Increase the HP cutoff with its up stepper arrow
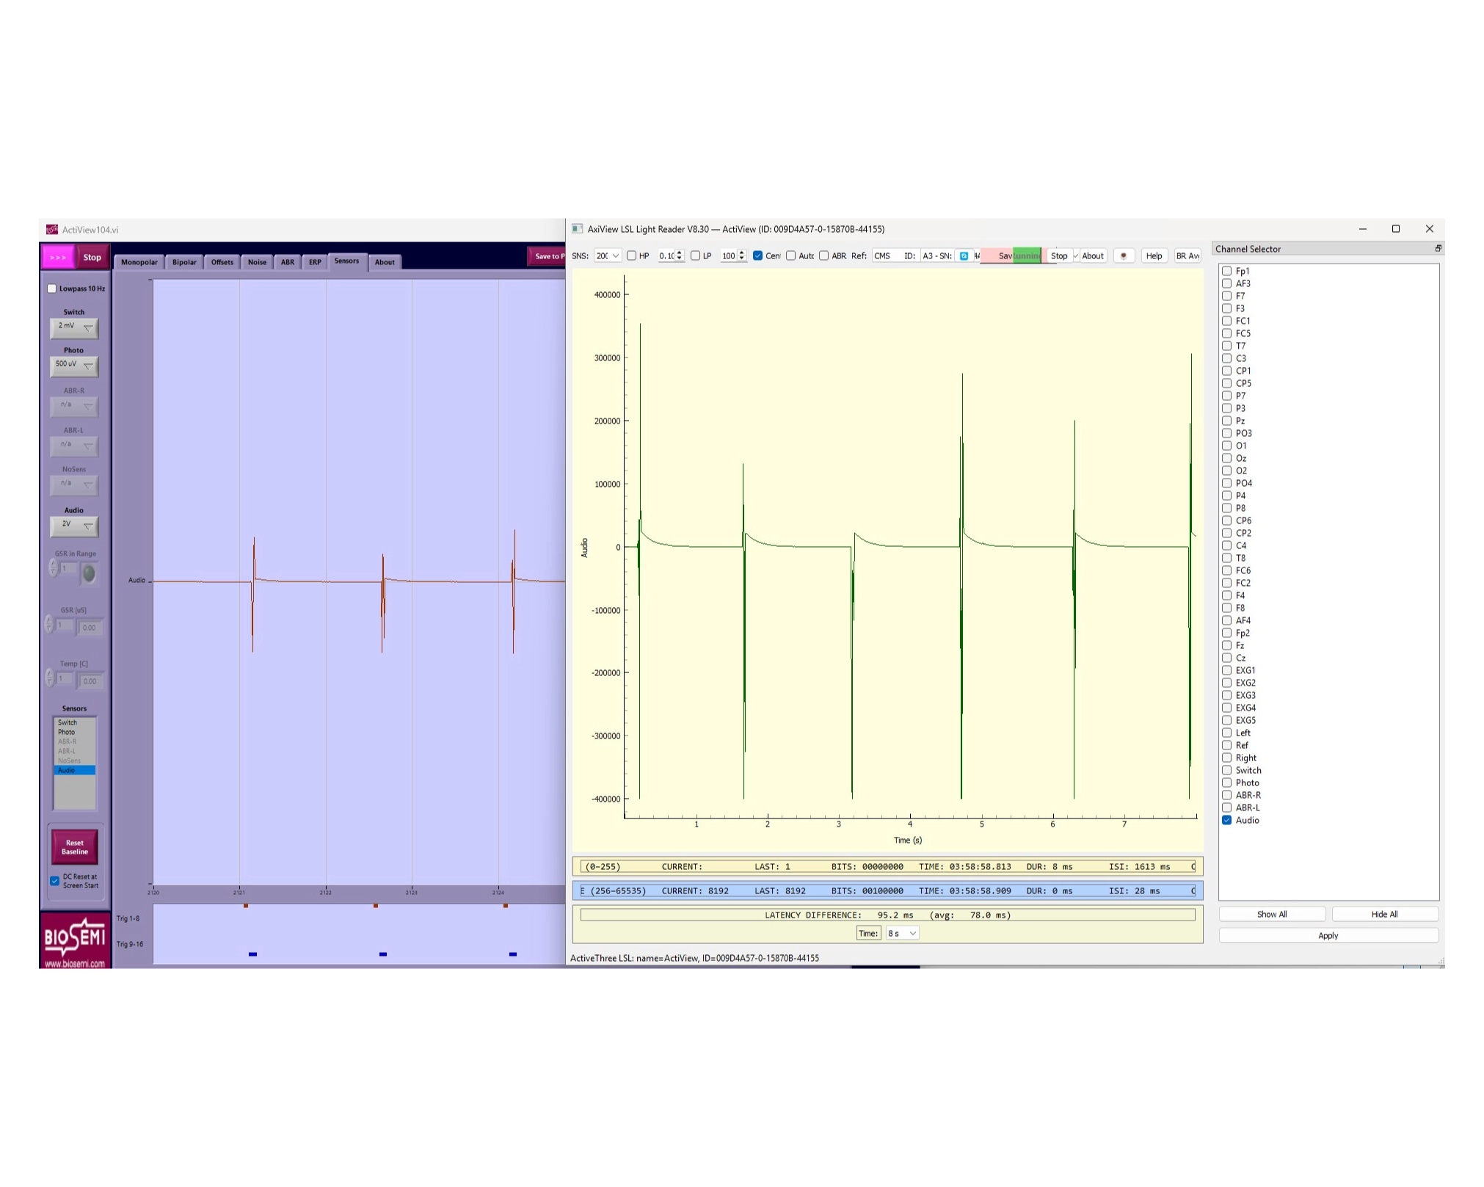Viewport: 1484px width, 1187px height. 679,253
